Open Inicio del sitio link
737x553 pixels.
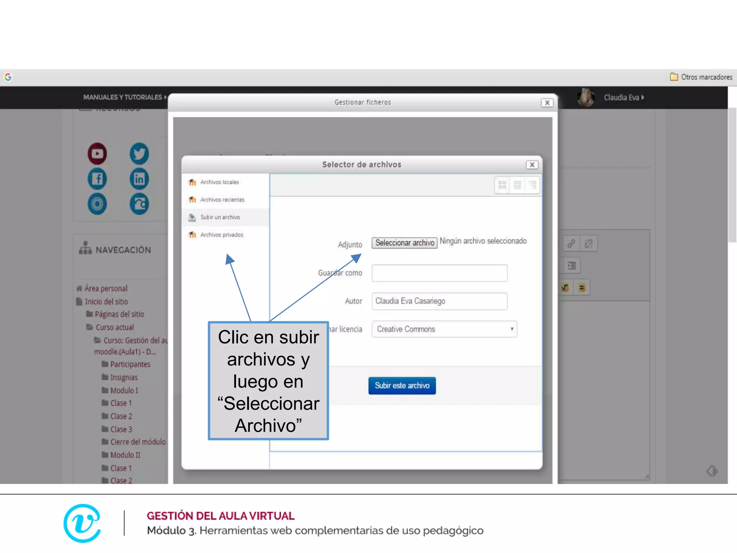point(106,302)
